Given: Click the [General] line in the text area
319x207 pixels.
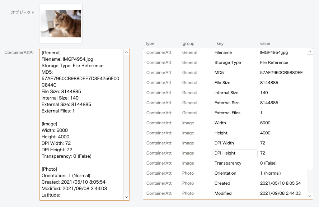Looking at the screenshot, I should (x=51, y=53).
